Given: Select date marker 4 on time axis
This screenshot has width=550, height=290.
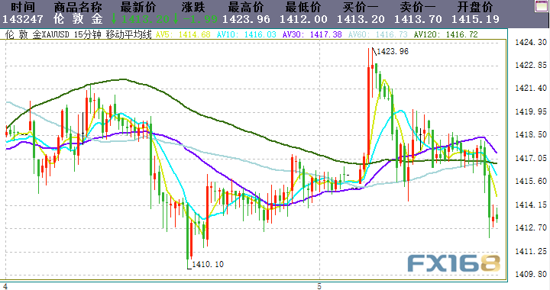Looking at the screenshot, I should pos(5,286).
